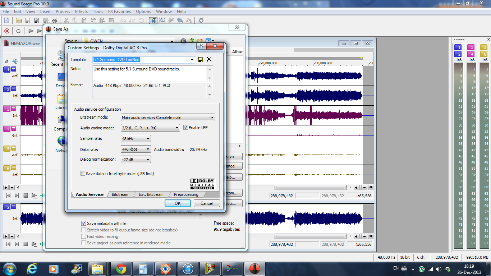Click the New file toolbar icon
This screenshot has width=491, height=276.
[6, 20]
